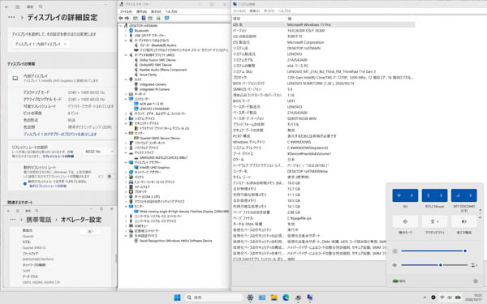Click the ellipsis breadcrumb in display settings
Screen dimensions: 487x304
(x=11, y=17)
